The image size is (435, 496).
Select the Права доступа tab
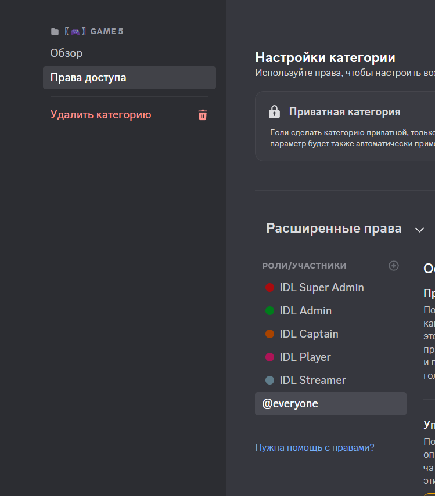[88, 78]
